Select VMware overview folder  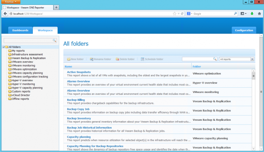pyautogui.click(x=22, y=62)
